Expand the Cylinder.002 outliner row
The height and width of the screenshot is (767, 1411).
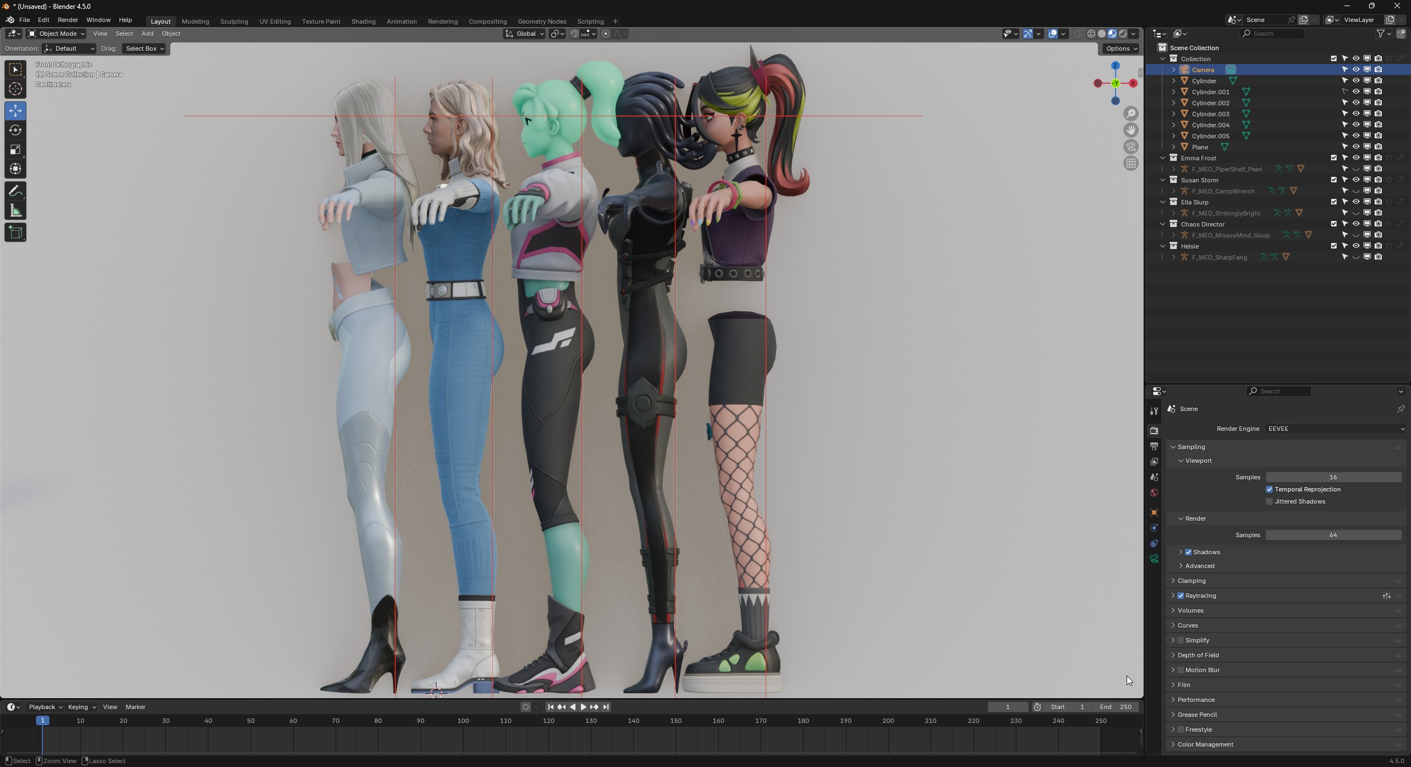click(1173, 103)
